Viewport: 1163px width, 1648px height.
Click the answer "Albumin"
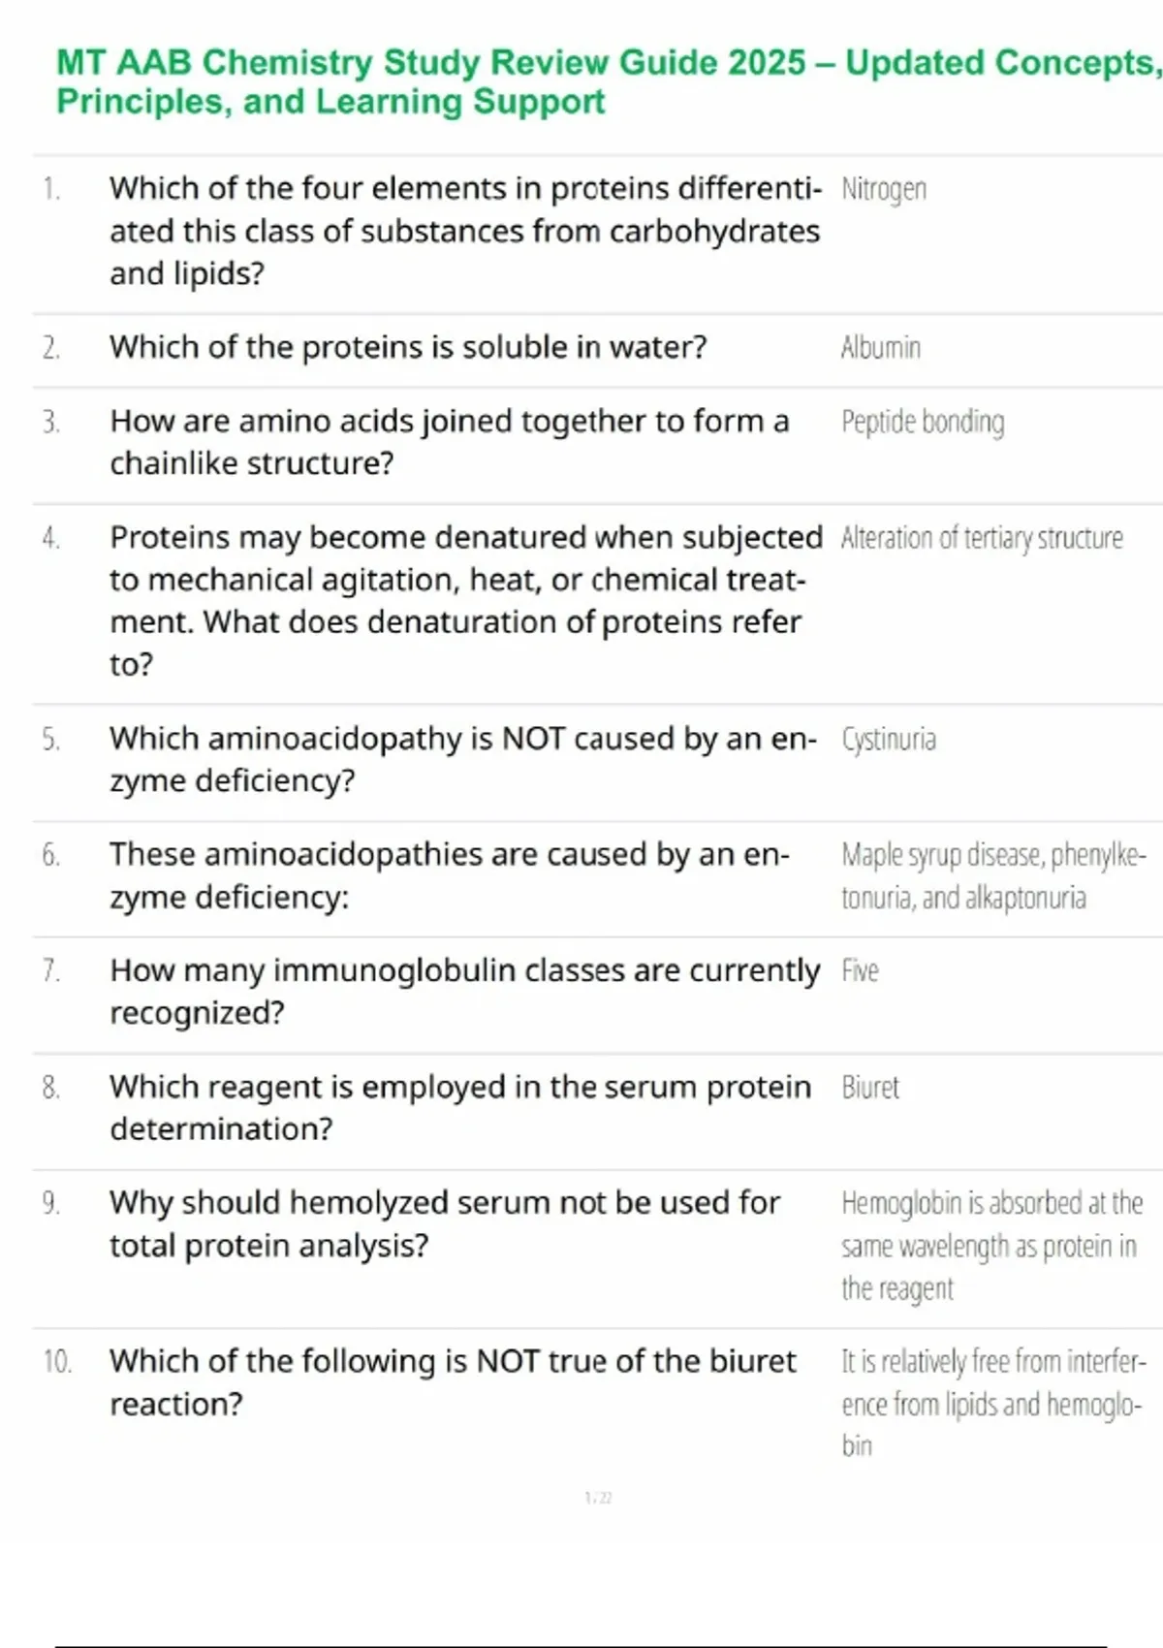(x=880, y=347)
